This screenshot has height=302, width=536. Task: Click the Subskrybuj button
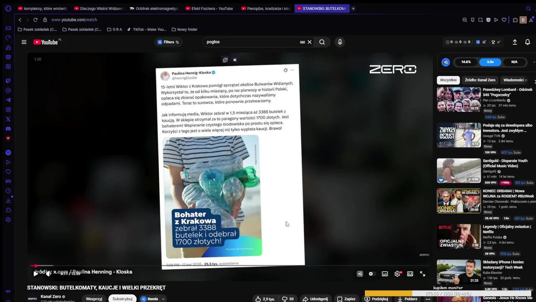coord(122,299)
